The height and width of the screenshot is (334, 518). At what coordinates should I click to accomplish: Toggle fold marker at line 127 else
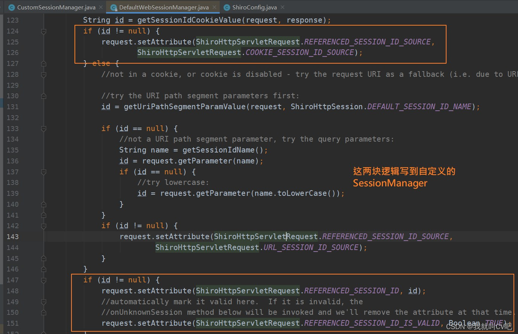click(44, 64)
